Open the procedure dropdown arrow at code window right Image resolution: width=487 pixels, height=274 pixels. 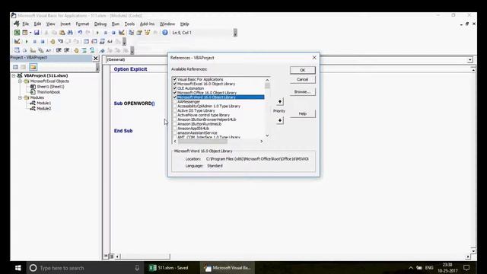(x=470, y=59)
